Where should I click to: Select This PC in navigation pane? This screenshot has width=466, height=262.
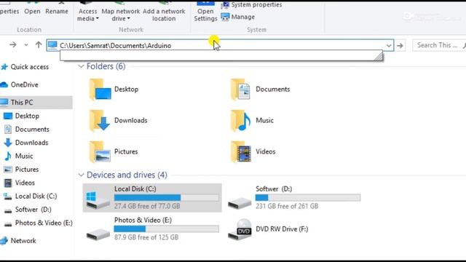click(36, 103)
